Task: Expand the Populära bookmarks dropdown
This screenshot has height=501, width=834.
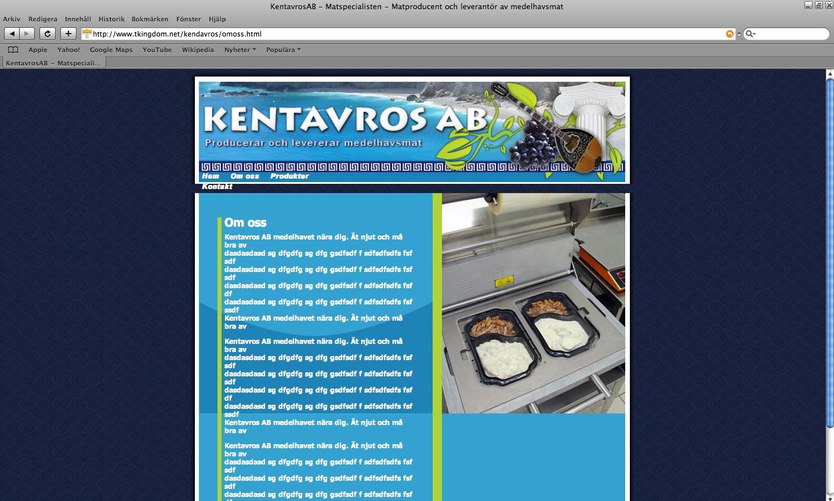Action: (284, 50)
